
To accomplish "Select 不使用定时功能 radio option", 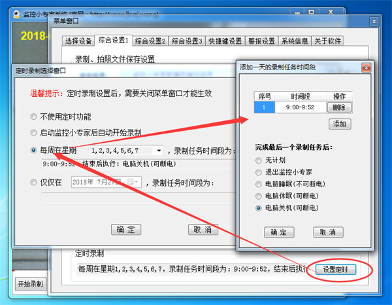I will click(x=33, y=117).
